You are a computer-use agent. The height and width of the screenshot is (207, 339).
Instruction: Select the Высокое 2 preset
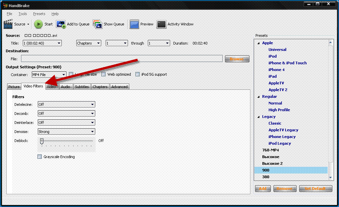click(x=272, y=163)
